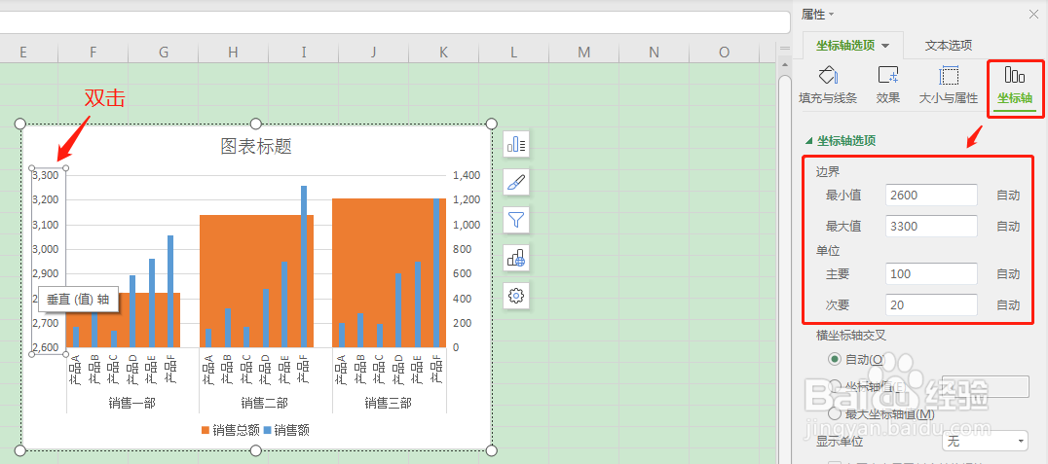
Task: Click the 销售一部 category label
Action: click(x=131, y=403)
